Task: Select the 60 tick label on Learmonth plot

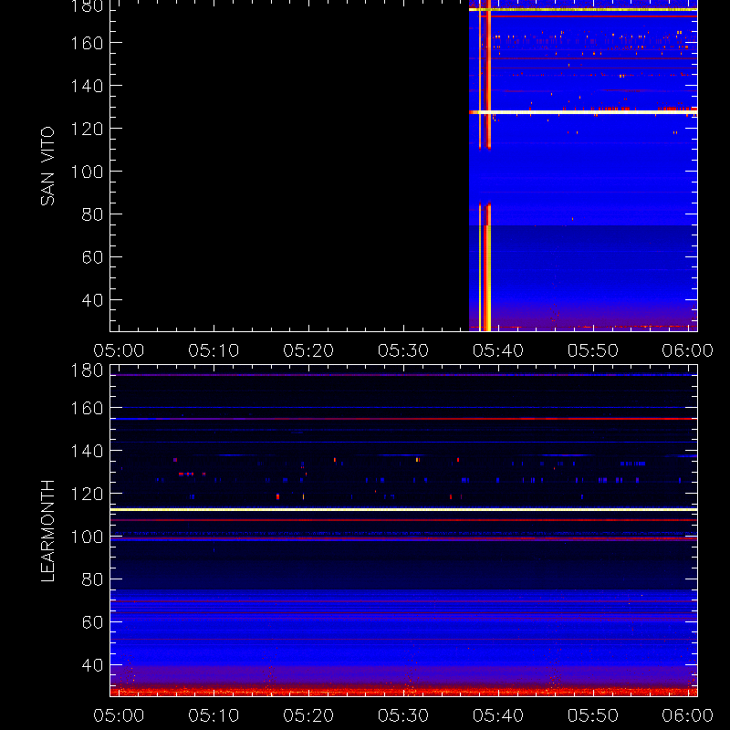Action: tap(92, 622)
